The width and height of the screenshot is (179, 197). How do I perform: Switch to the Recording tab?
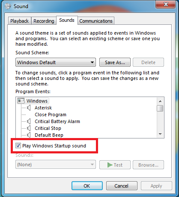[x=44, y=21]
